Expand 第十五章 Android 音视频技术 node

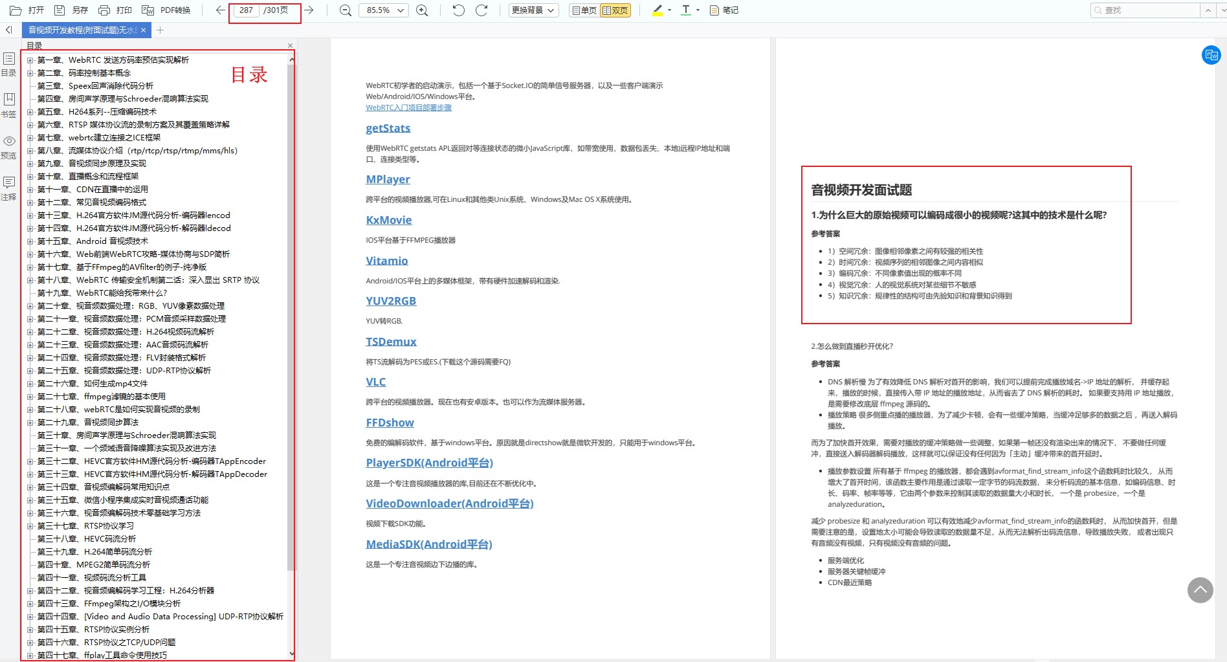coord(30,241)
